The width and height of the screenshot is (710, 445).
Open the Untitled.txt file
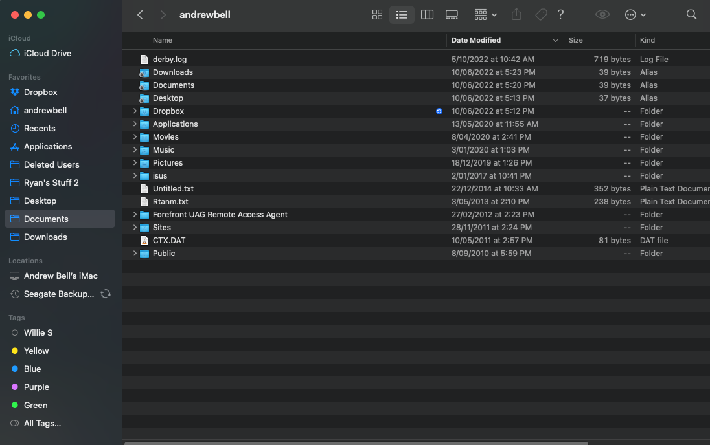pos(172,188)
